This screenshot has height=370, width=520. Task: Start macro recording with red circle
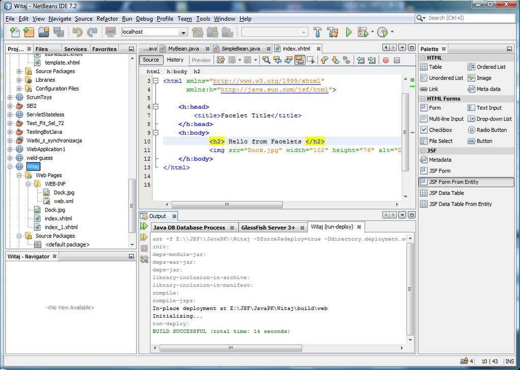pyautogui.click(x=386, y=60)
